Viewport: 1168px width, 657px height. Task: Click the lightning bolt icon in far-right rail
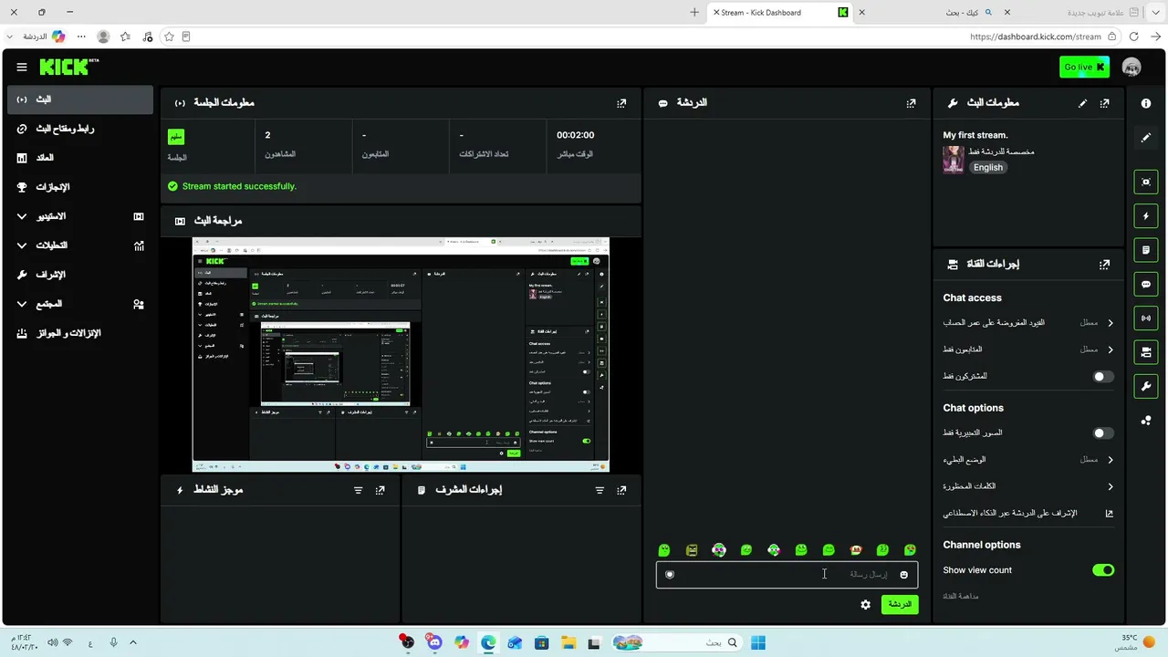[x=1146, y=216]
